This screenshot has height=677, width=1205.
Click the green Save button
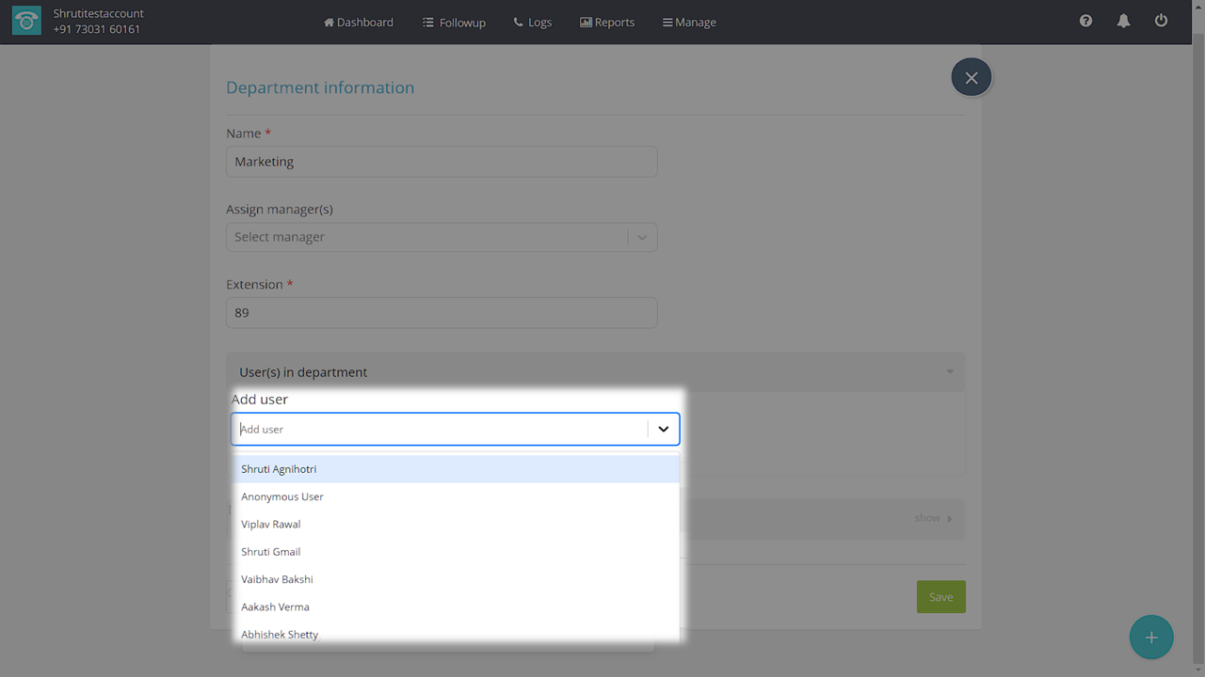tap(940, 597)
